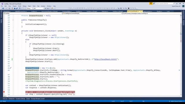The width and height of the screenshot is (185, 104).
Task: Click the Ready status text
Action: pos(4,101)
